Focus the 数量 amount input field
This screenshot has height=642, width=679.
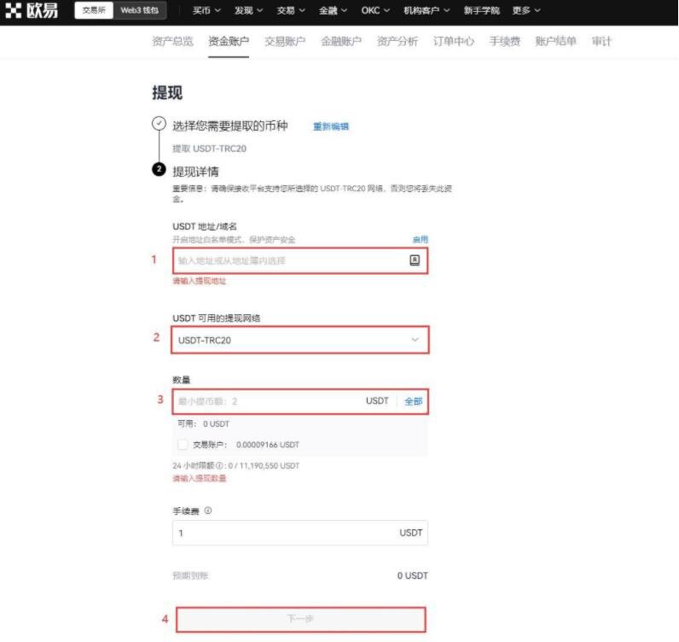(299, 401)
